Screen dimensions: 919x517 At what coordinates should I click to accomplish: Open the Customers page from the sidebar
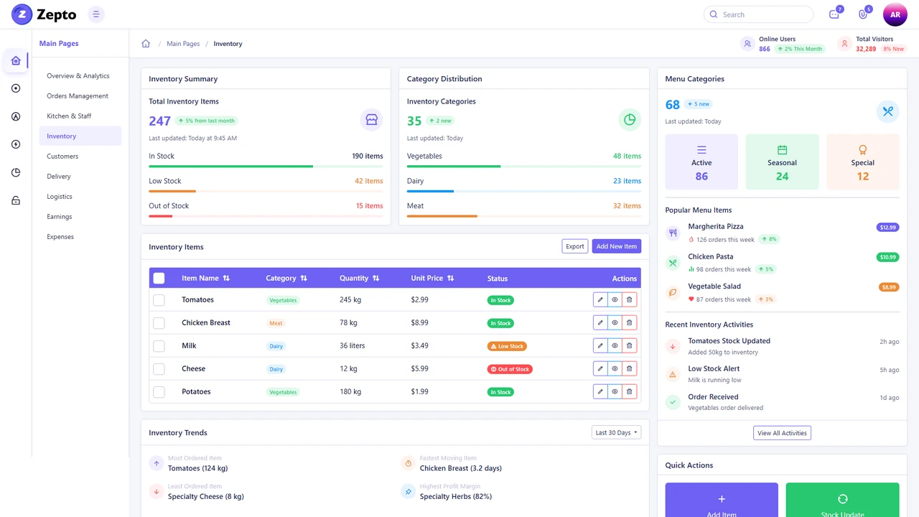pos(62,156)
